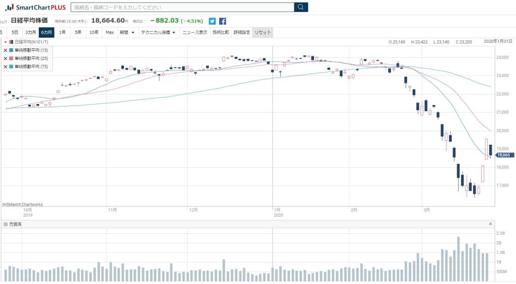The height and width of the screenshot is (284, 516).
Task: Click the search magnifier button
Action: [x=301, y=7]
